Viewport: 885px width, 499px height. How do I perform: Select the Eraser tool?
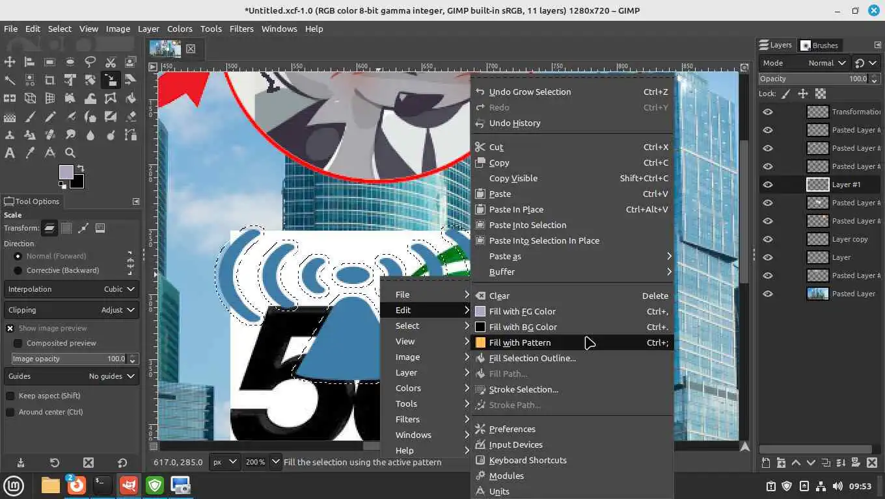pos(130,116)
